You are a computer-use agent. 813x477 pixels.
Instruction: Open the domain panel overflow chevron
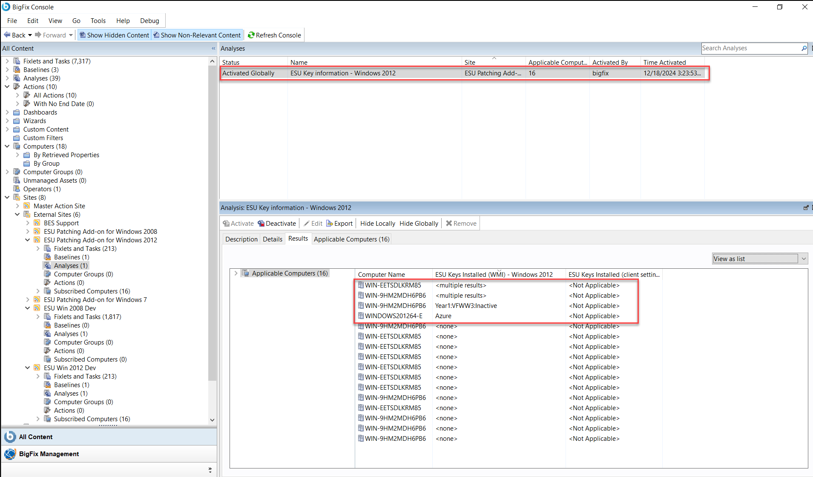click(210, 470)
